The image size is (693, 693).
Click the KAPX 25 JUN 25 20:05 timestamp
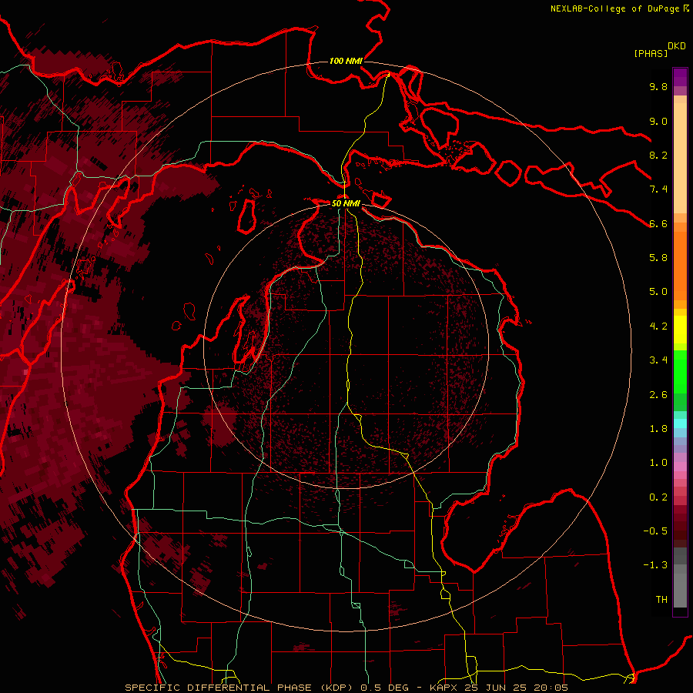point(498,688)
